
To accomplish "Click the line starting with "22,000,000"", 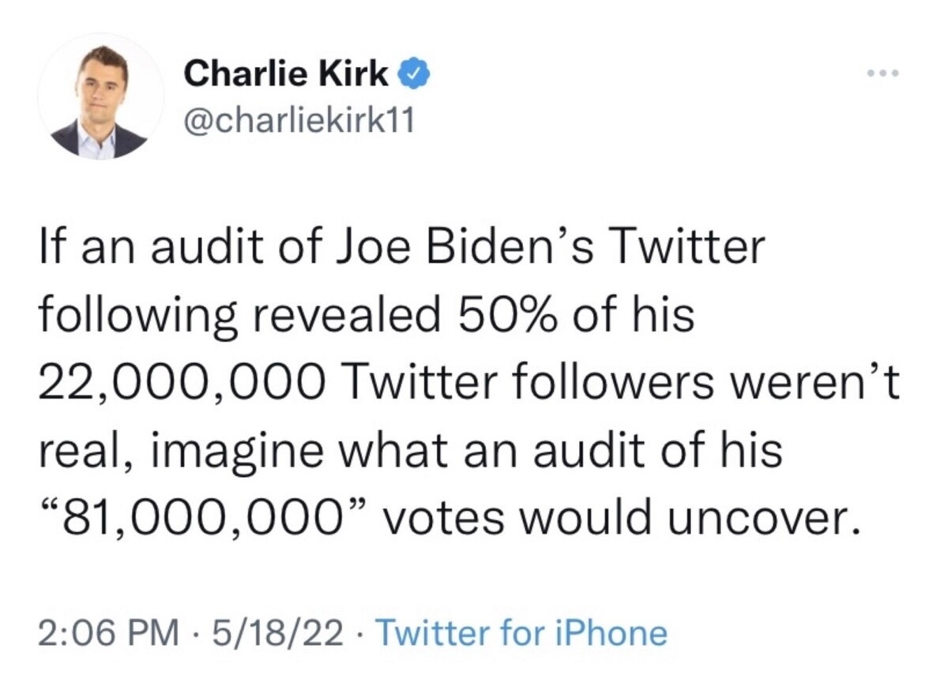I will [468, 384].
